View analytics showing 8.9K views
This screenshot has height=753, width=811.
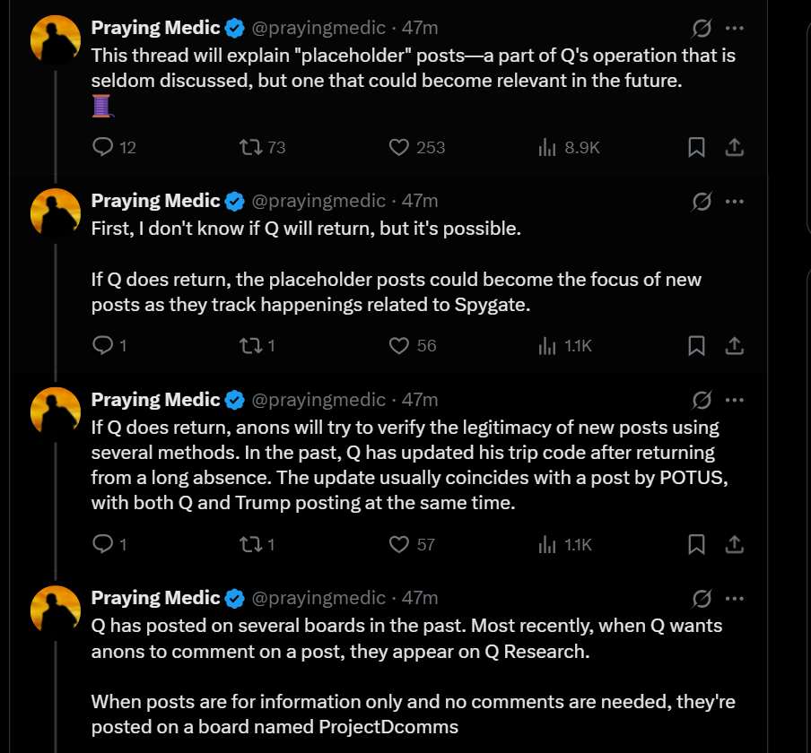(547, 147)
